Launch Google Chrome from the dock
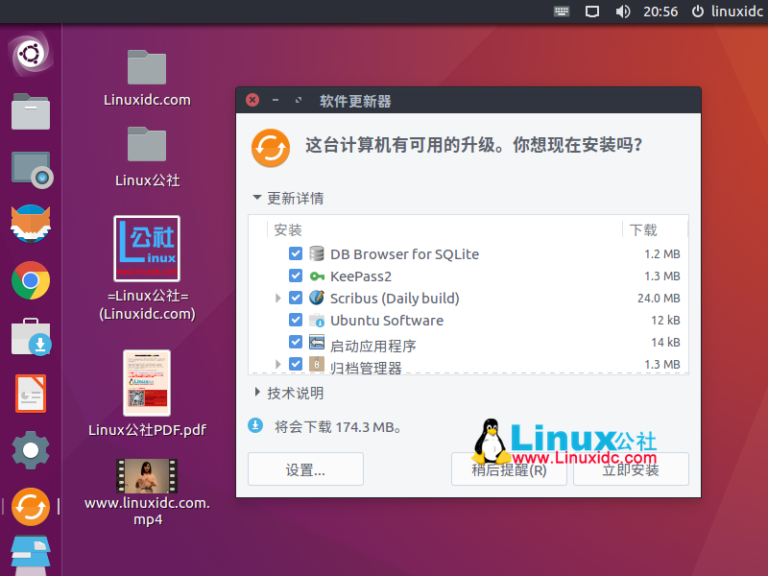The width and height of the screenshot is (768, 576). [x=31, y=280]
